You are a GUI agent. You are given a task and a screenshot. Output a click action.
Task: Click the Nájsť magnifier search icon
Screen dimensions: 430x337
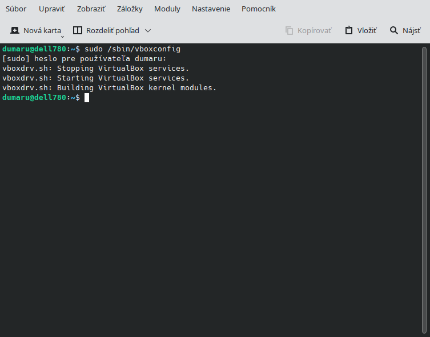394,30
